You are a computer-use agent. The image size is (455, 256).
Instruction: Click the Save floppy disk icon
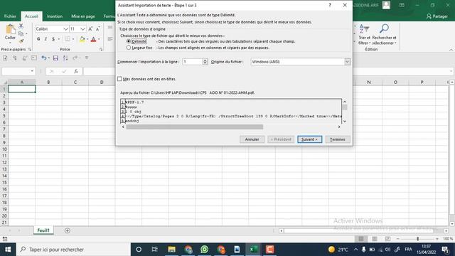point(55,58)
